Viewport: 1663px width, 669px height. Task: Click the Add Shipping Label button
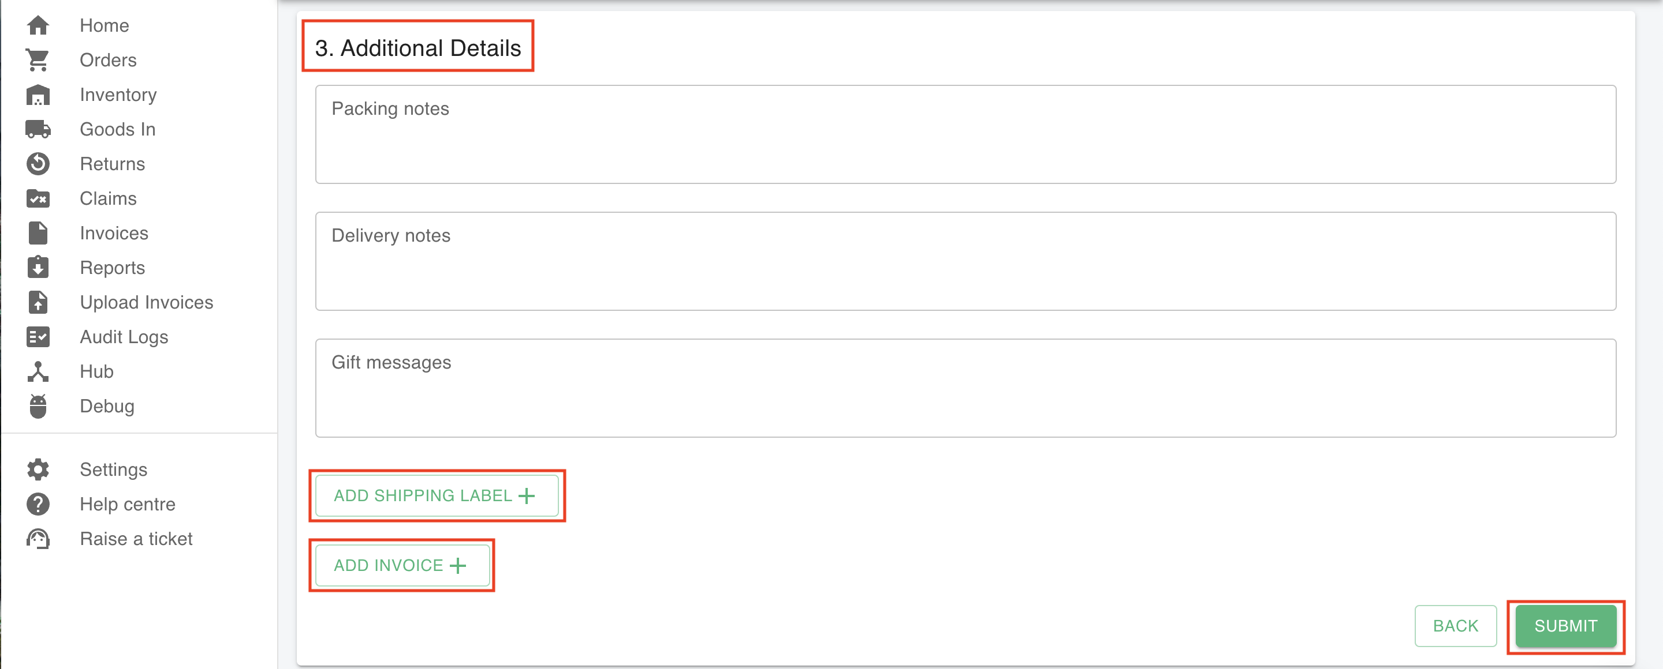[x=437, y=495]
